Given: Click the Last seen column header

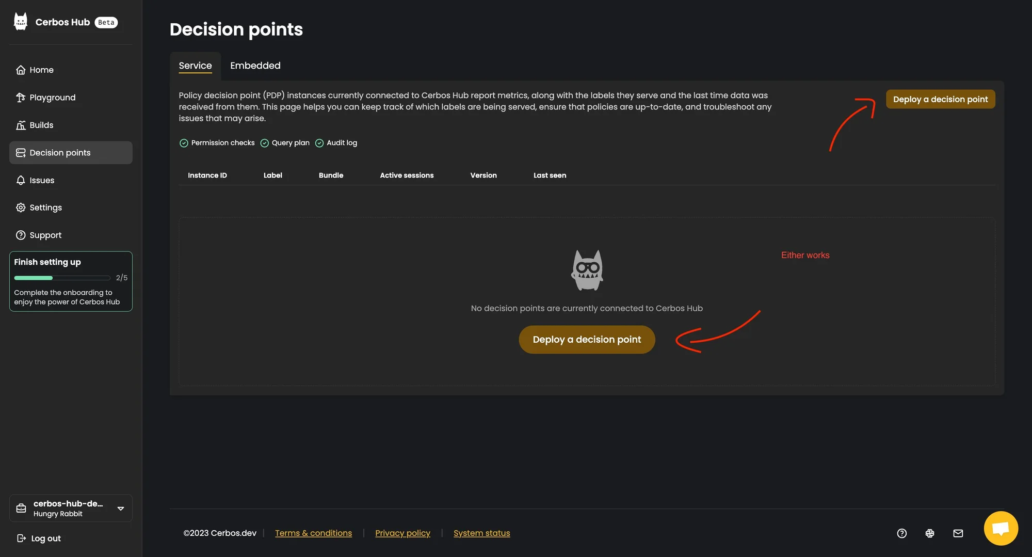Looking at the screenshot, I should (550, 176).
